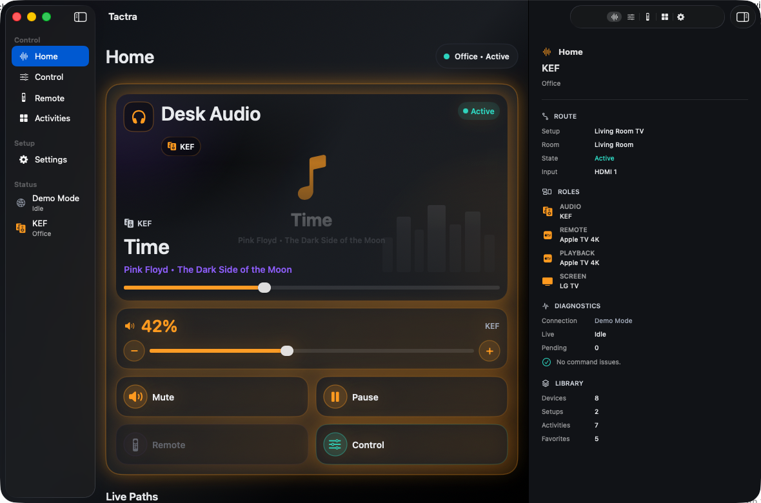Open the Activities grid icon in top toolbar
This screenshot has width=761, height=503.
(x=665, y=17)
